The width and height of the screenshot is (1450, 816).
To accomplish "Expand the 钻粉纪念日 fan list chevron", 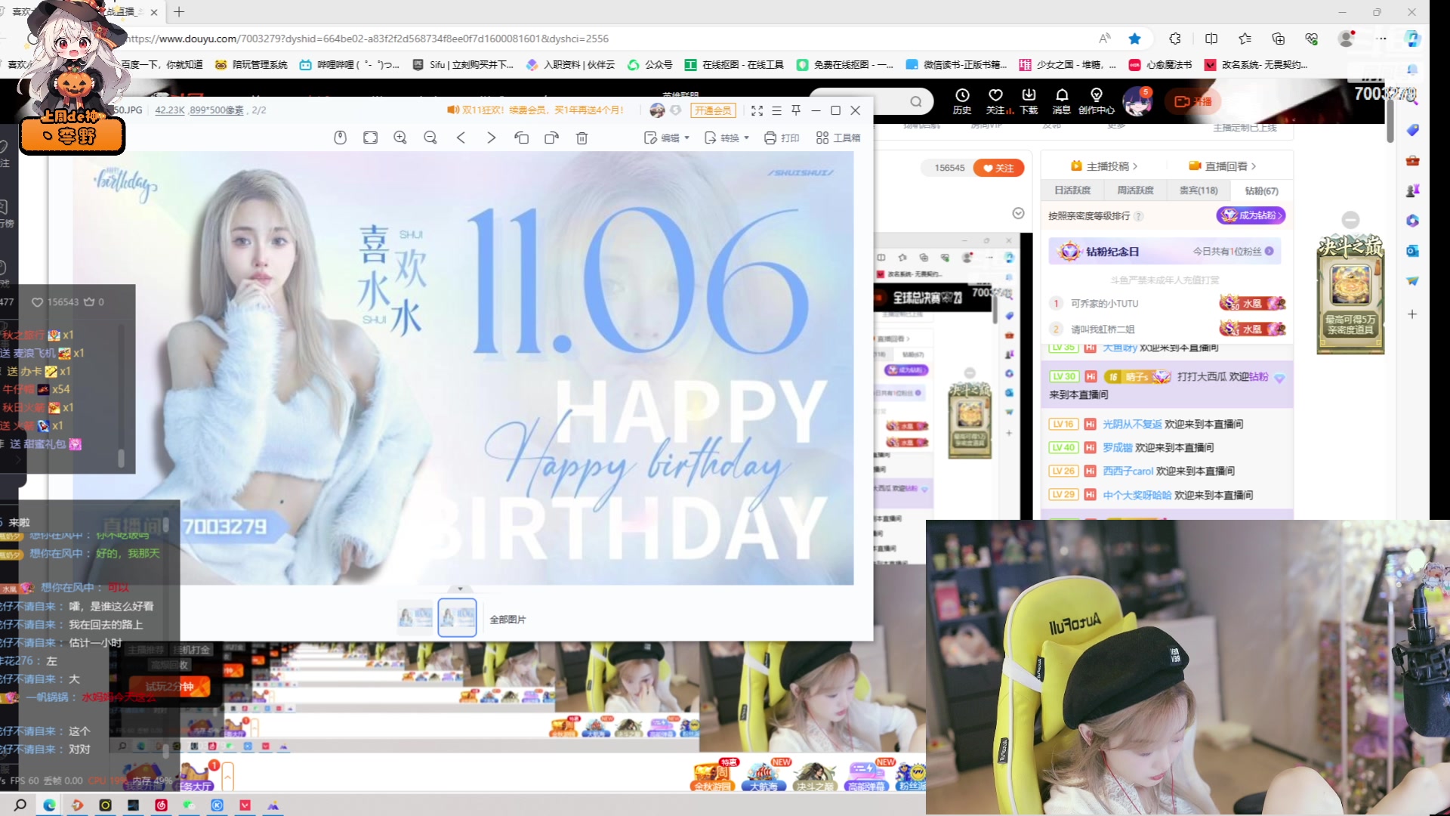I will click(1268, 251).
